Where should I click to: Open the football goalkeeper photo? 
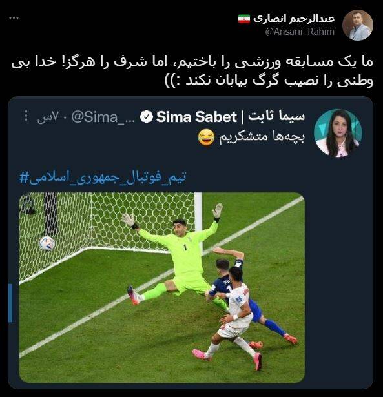point(162,288)
